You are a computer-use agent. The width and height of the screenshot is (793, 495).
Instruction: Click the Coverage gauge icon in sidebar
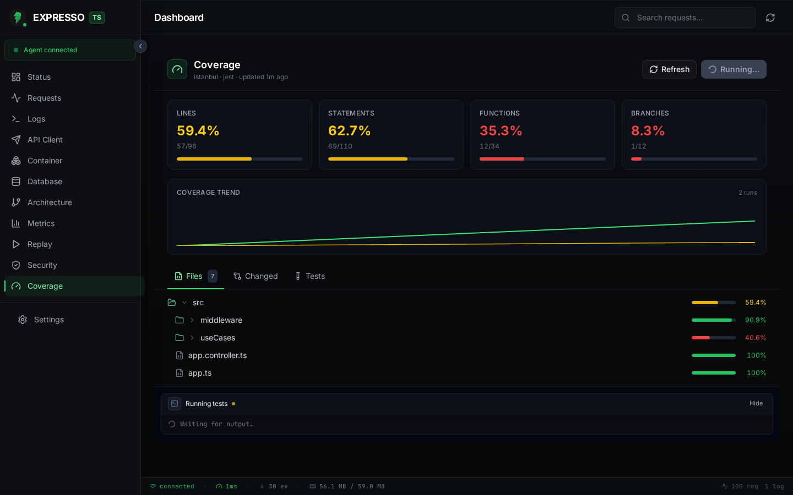coord(16,286)
